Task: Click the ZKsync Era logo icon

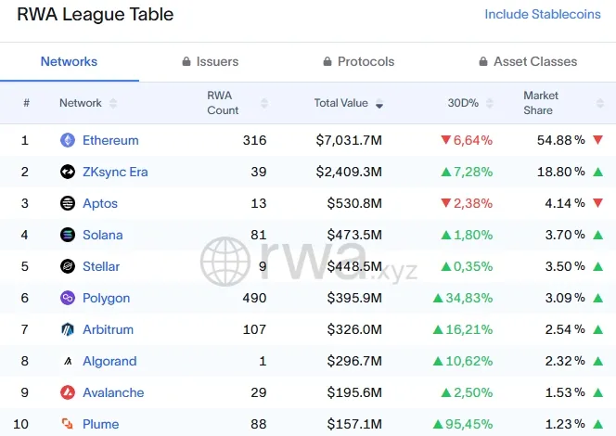Action: click(68, 172)
